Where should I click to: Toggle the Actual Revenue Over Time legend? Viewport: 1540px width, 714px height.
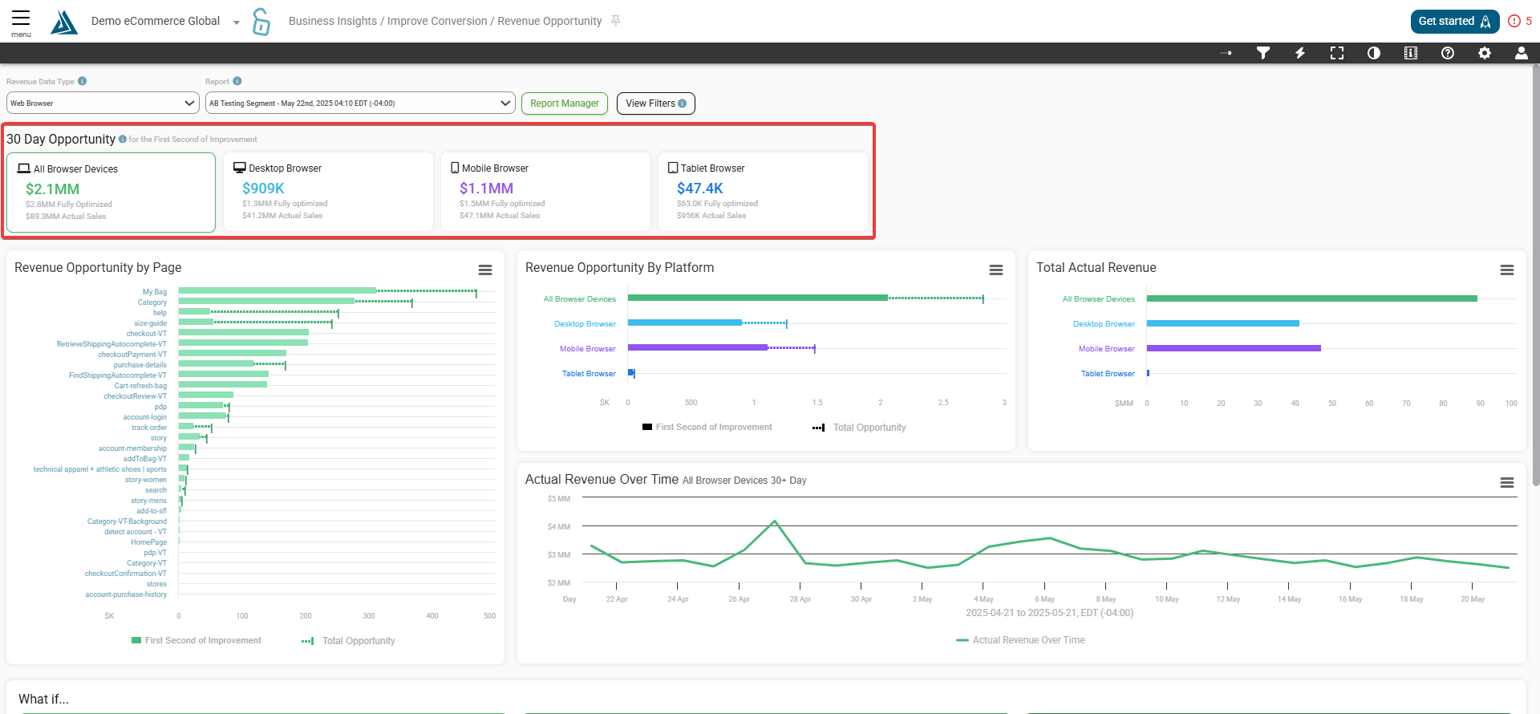pos(1020,640)
